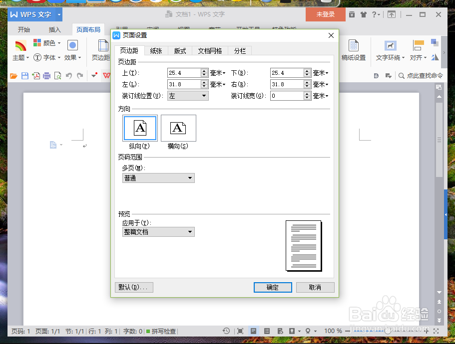Open the 效果 effects menu
Viewport: 455px width, 344px height.
(72, 50)
